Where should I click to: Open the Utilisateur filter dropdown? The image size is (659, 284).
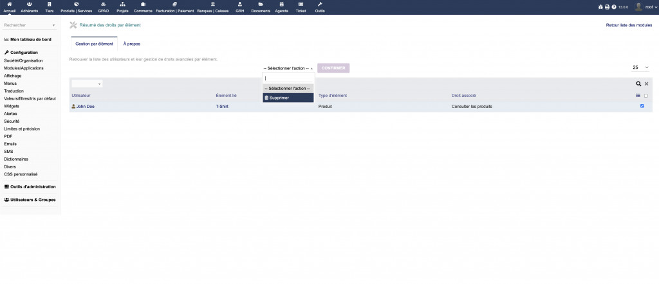point(87,84)
